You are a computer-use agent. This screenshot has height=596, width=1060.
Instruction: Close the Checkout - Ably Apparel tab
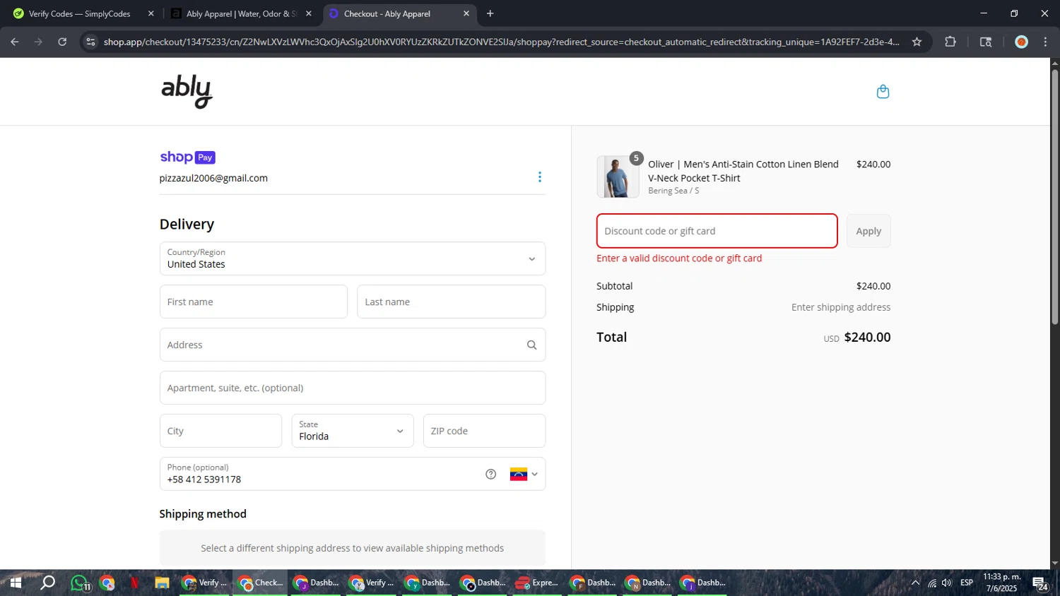tap(466, 13)
